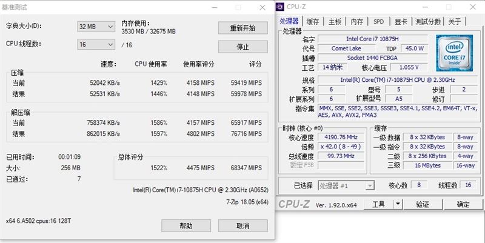
Task: Click the 核心速度 value 4190.76 MHz
Action: pos(341,138)
